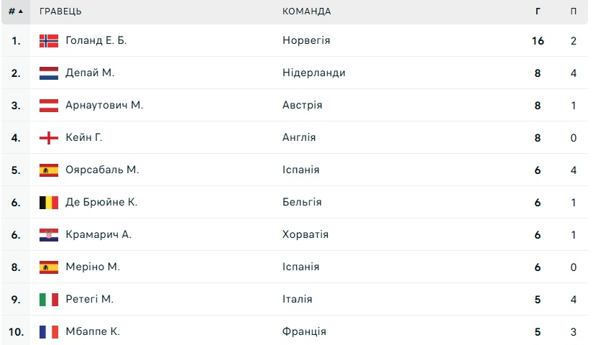Select the Хорватія team name

click(x=305, y=235)
